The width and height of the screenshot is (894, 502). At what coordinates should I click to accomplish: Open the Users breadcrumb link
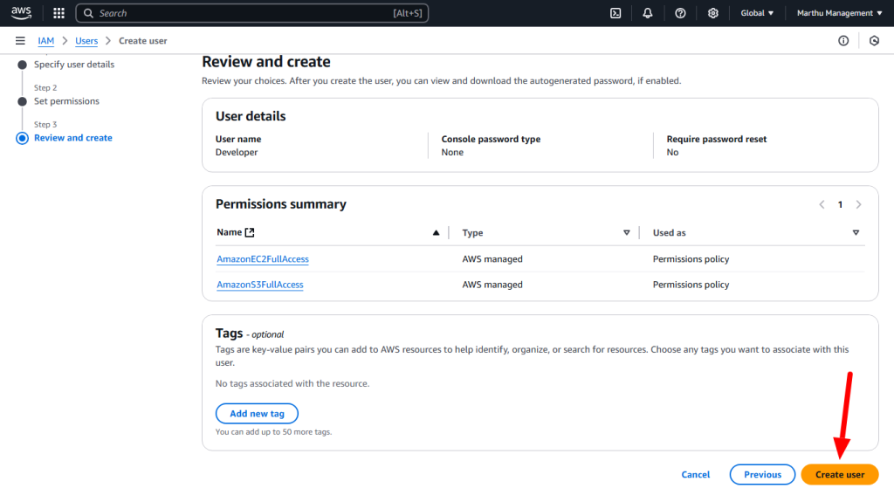coord(86,40)
